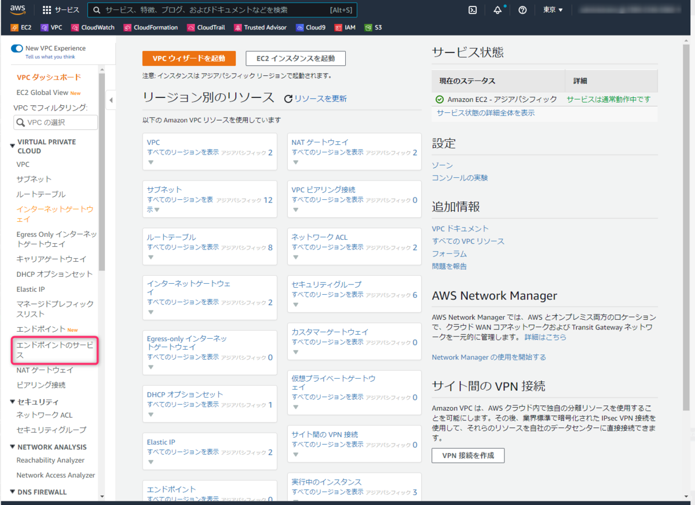The image size is (695, 505).
Task: Click the sidebar vertical scrollbar
Action: coord(102,172)
